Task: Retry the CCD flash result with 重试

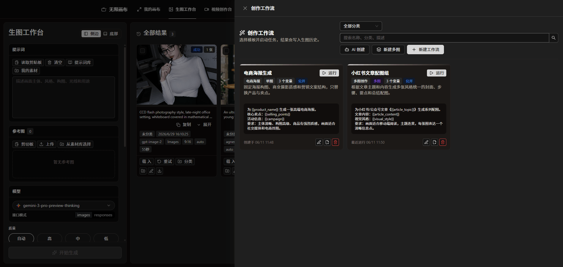Action: point(165,161)
